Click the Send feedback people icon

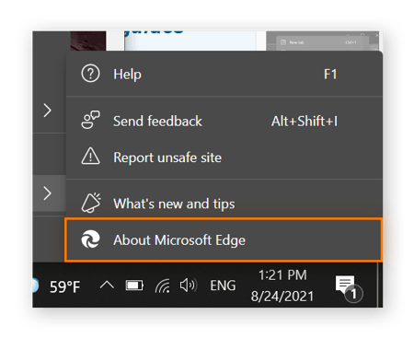click(x=90, y=120)
